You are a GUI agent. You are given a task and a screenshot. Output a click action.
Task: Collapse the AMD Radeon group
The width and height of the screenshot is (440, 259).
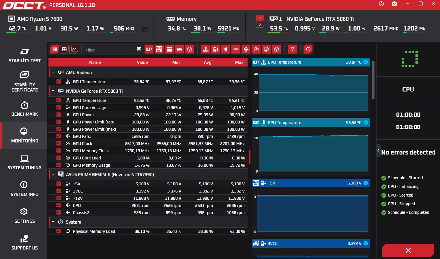tap(53, 72)
